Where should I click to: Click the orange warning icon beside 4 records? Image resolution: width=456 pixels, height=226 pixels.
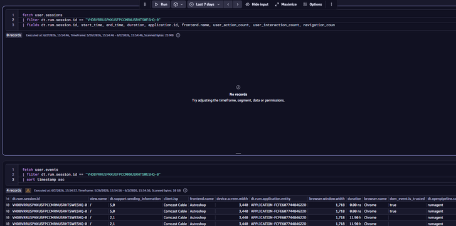point(28,190)
